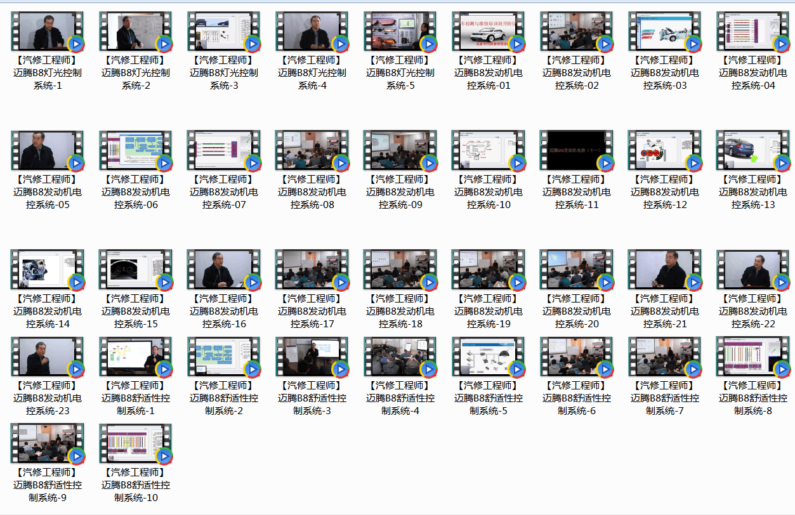Screen dimensions: 795x515
Task: Open video 迈腾B8灯光控制系统-5 thumbnail
Action: click(x=400, y=31)
